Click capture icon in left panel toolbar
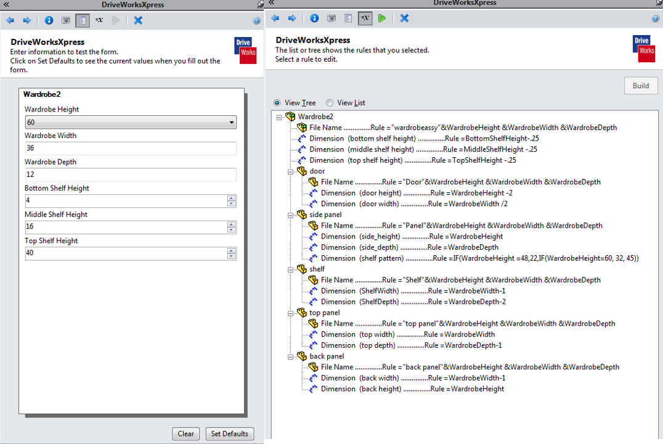Image resolution: width=663 pixels, height=444 pixels. click(66, 20)
